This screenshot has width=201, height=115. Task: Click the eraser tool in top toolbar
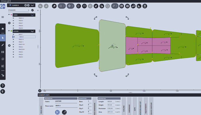pos(54,6)
